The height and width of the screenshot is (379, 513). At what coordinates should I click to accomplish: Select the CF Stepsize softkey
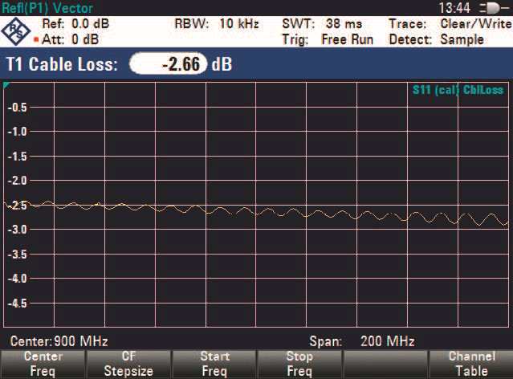click(x=128, y=365)
